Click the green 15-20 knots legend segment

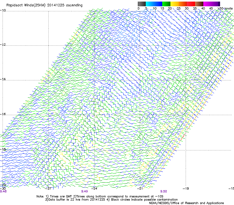pos(166,4)
